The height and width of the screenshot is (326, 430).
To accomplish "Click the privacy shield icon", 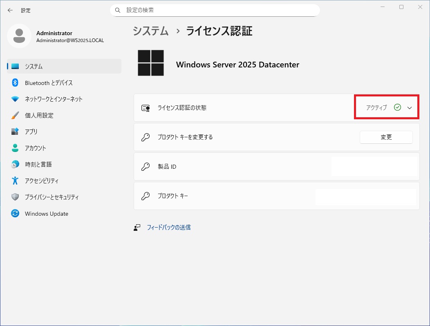I will 15,197.
